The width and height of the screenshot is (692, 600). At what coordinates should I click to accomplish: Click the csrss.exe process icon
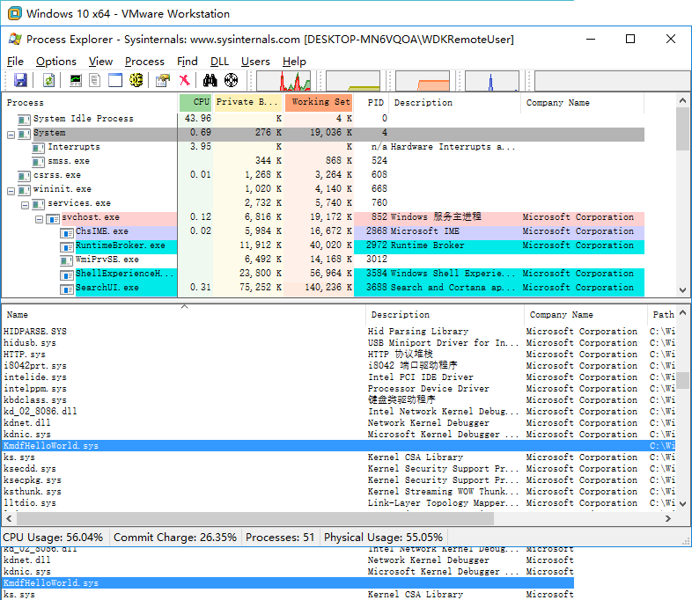pos(24,176)
